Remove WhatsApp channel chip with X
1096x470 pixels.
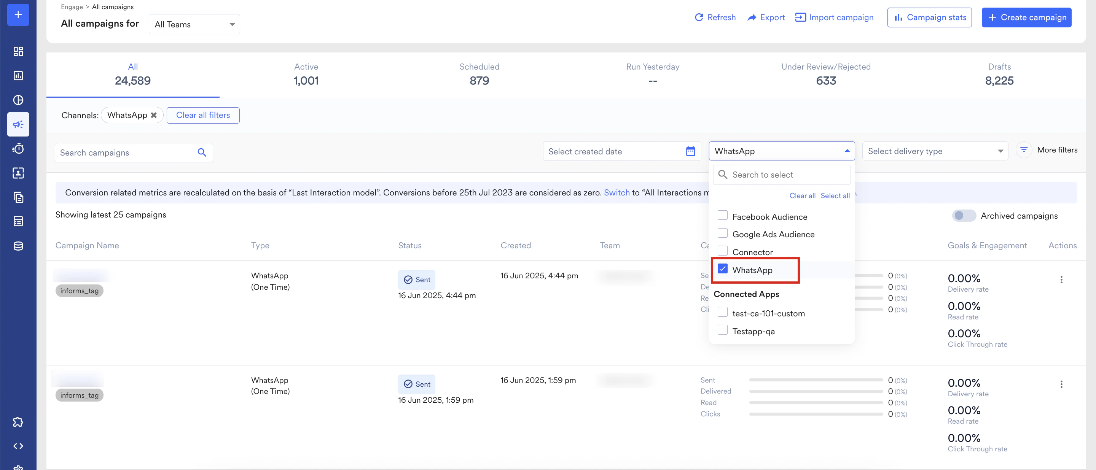154,115
